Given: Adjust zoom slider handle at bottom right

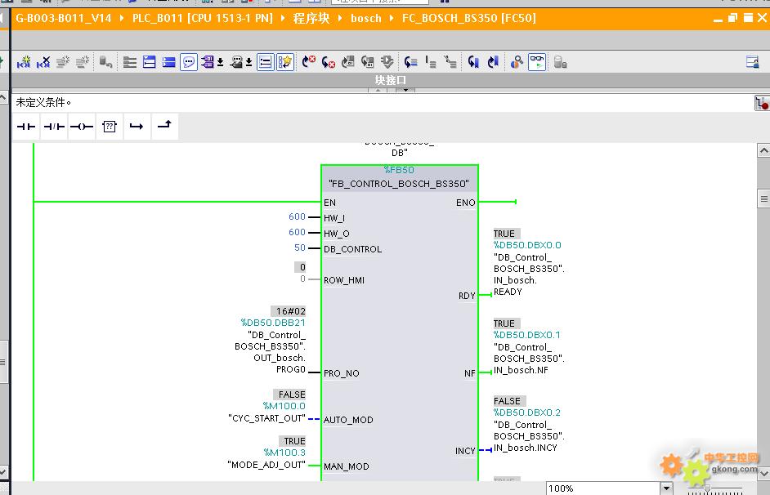Looking at the screenshot, I should 707,488.
